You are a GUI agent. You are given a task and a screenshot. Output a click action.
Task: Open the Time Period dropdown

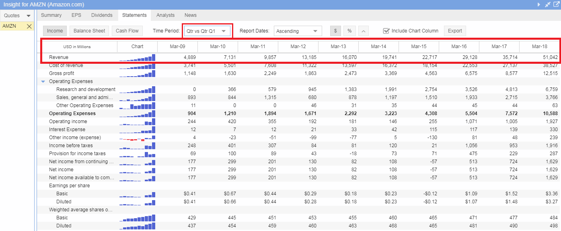coord(207,31)
